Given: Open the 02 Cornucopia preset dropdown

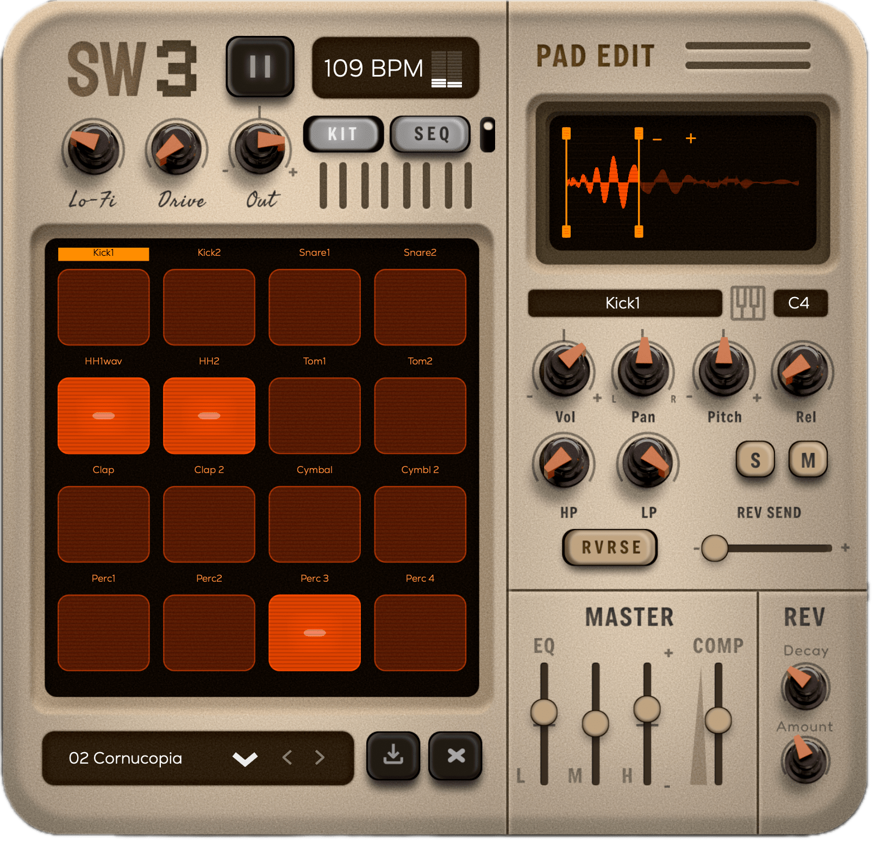Looking at the screenshot, I should click(x=245, y=758).
